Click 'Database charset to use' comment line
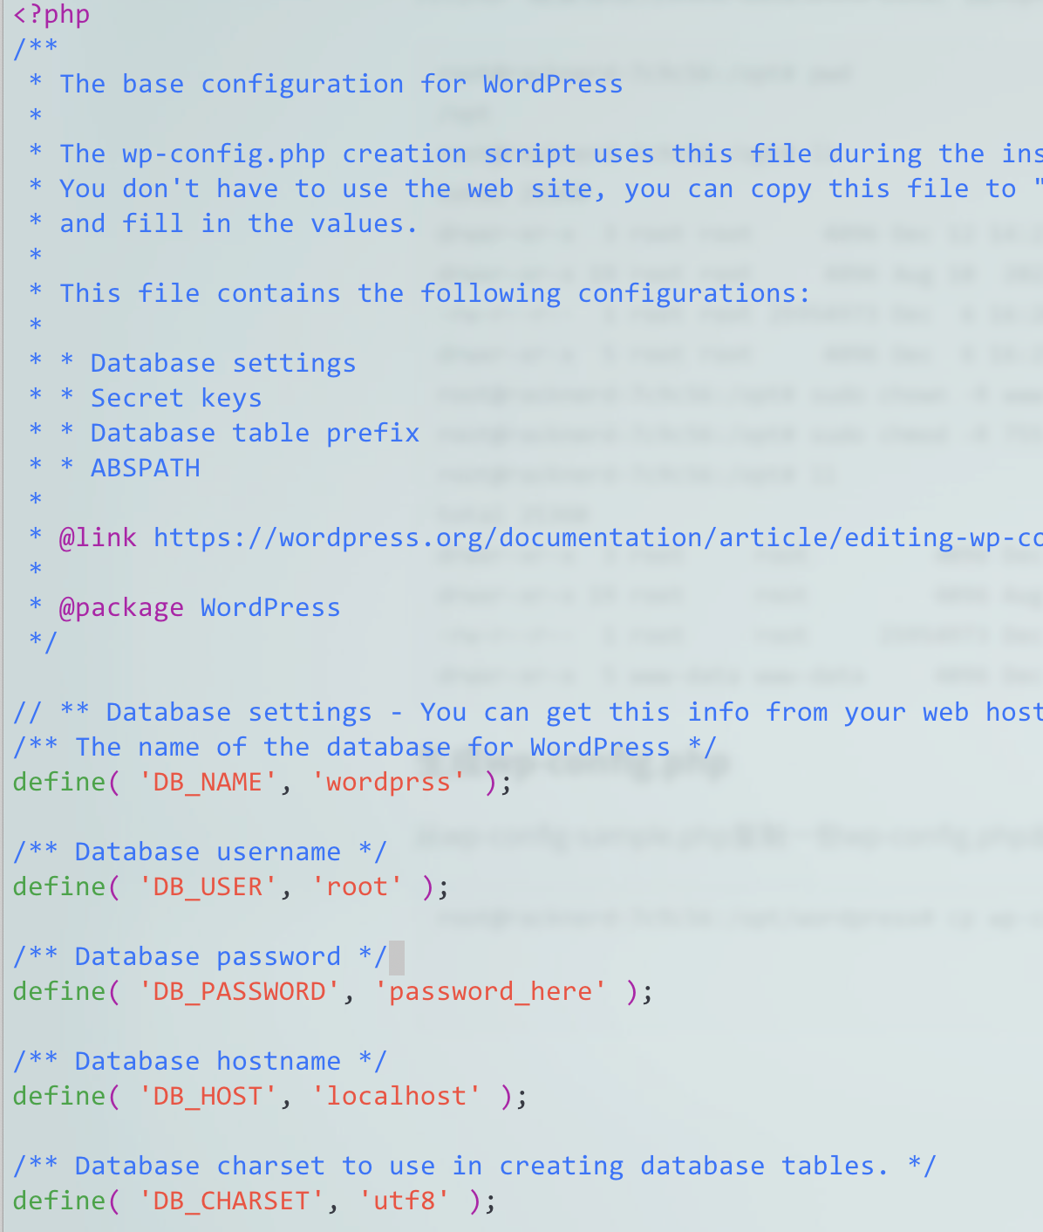This screenshot has height=1232, width=1043. [x=474, y=1166]
